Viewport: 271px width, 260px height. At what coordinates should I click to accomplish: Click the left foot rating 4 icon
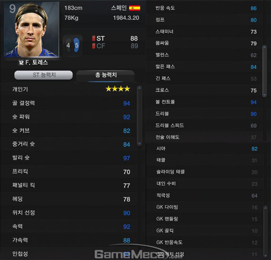tap(68, 45)
